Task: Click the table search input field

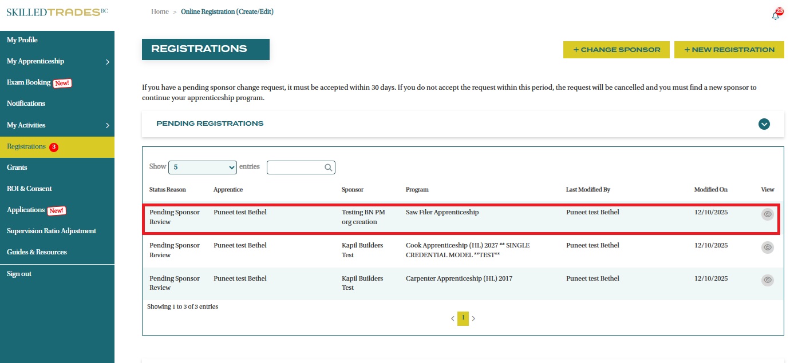Action: [x=295, y=167]
